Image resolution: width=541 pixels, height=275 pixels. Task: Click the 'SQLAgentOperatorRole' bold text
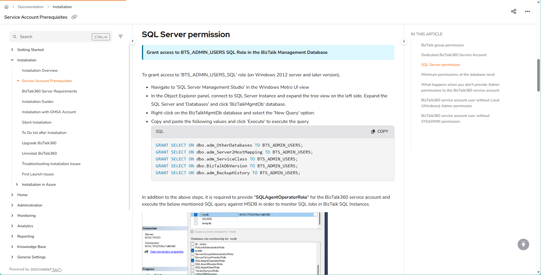pos(282,197)
